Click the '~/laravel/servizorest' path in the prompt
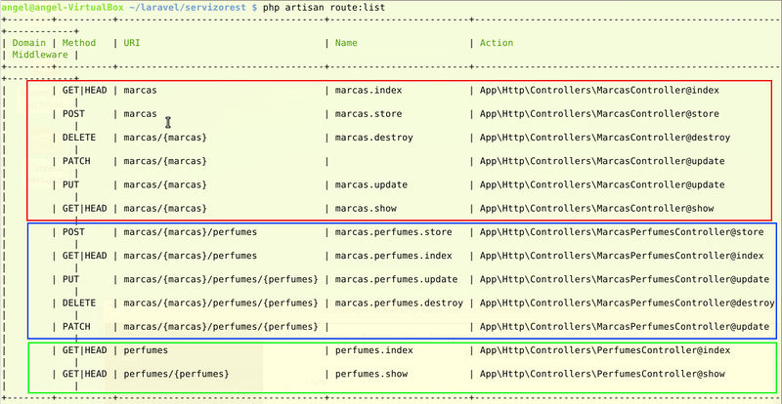Screen dimensions: 782x404 (189, 9)
